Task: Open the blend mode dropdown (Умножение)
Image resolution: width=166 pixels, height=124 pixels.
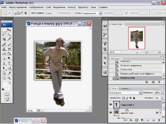Action: pyautogui.click(x=140, y=93)
